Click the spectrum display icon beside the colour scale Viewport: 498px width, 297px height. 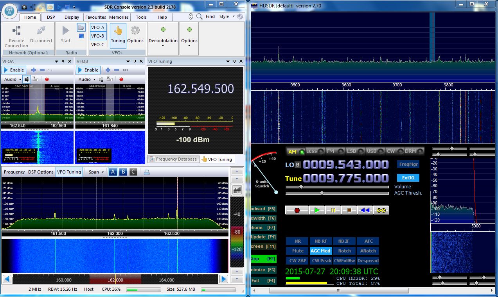[237, 190]
